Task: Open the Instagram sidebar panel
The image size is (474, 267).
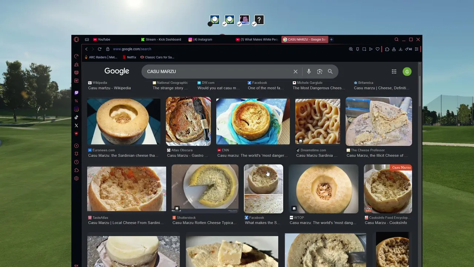Action: point(76,109)
